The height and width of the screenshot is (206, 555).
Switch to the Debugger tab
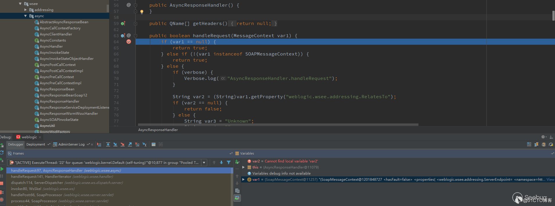[16, 144]
